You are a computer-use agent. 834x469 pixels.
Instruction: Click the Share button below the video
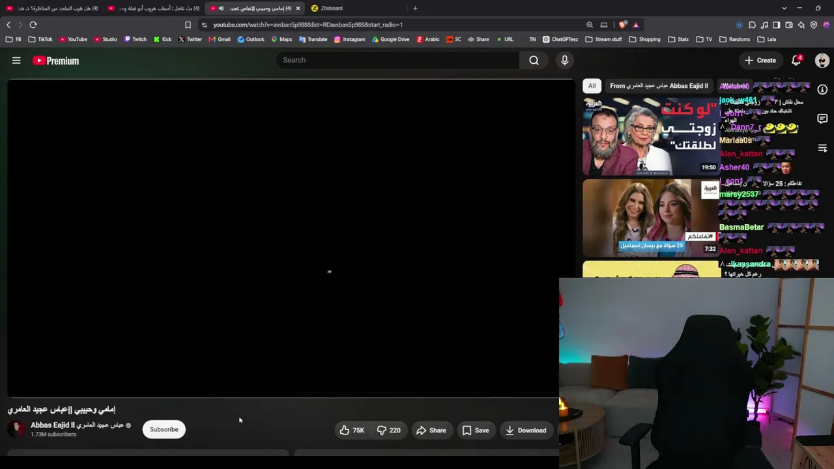[x=431, y=430]
